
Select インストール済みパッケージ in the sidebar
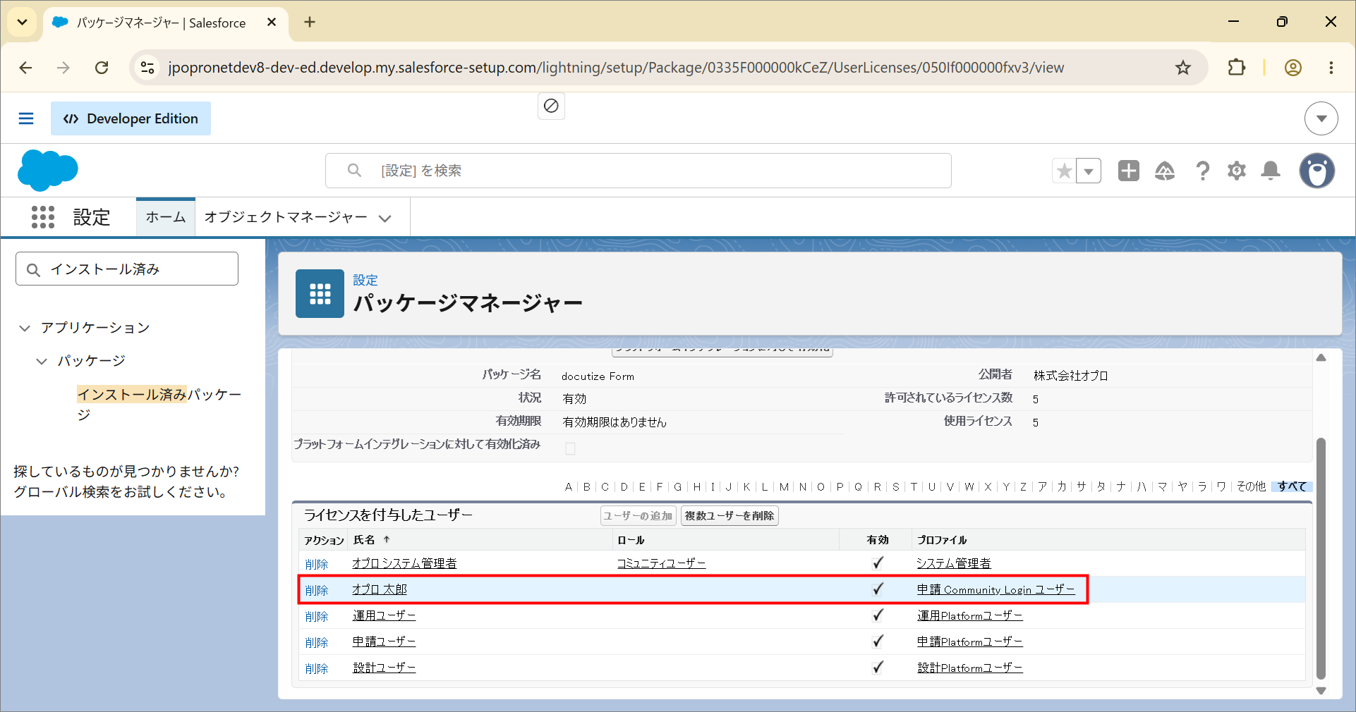pos(159,404)
